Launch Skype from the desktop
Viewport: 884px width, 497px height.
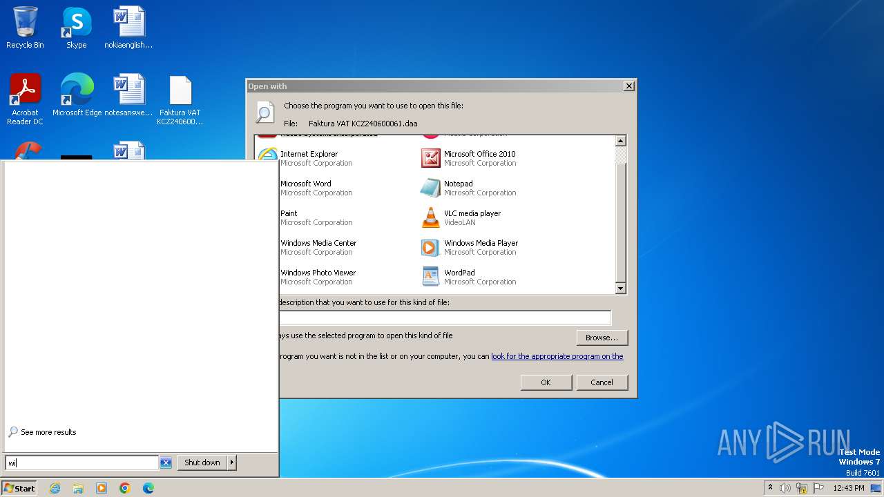[76, 28]
